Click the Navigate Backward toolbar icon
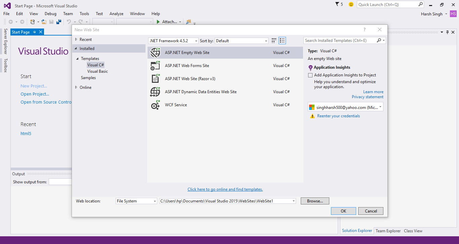 click(x=11, y=22)
